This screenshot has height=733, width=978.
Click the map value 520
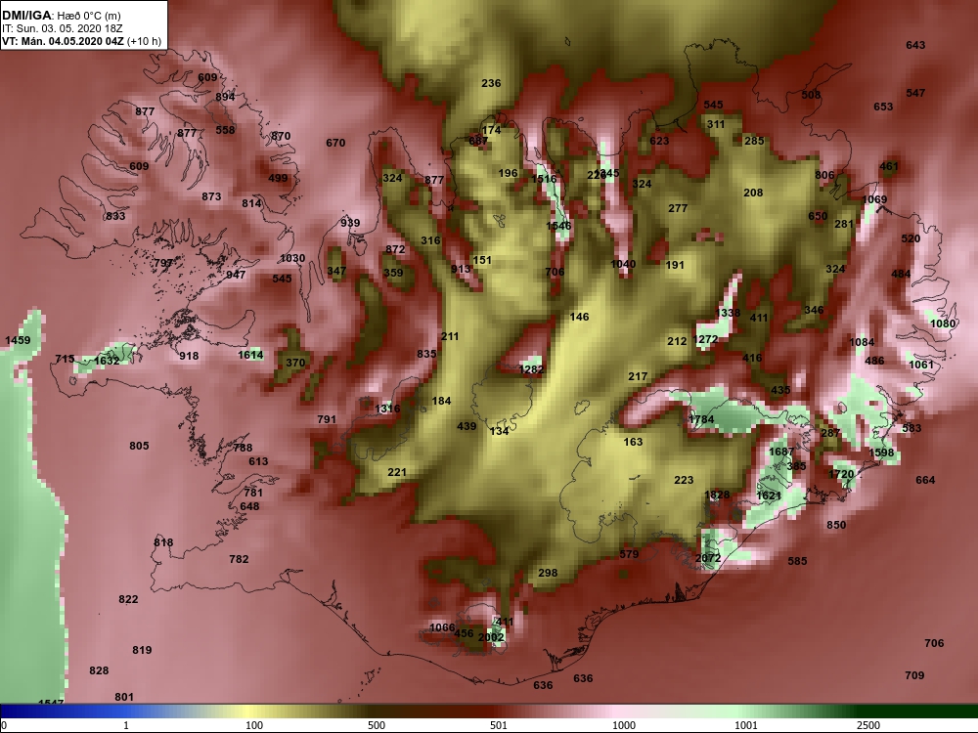911,238
